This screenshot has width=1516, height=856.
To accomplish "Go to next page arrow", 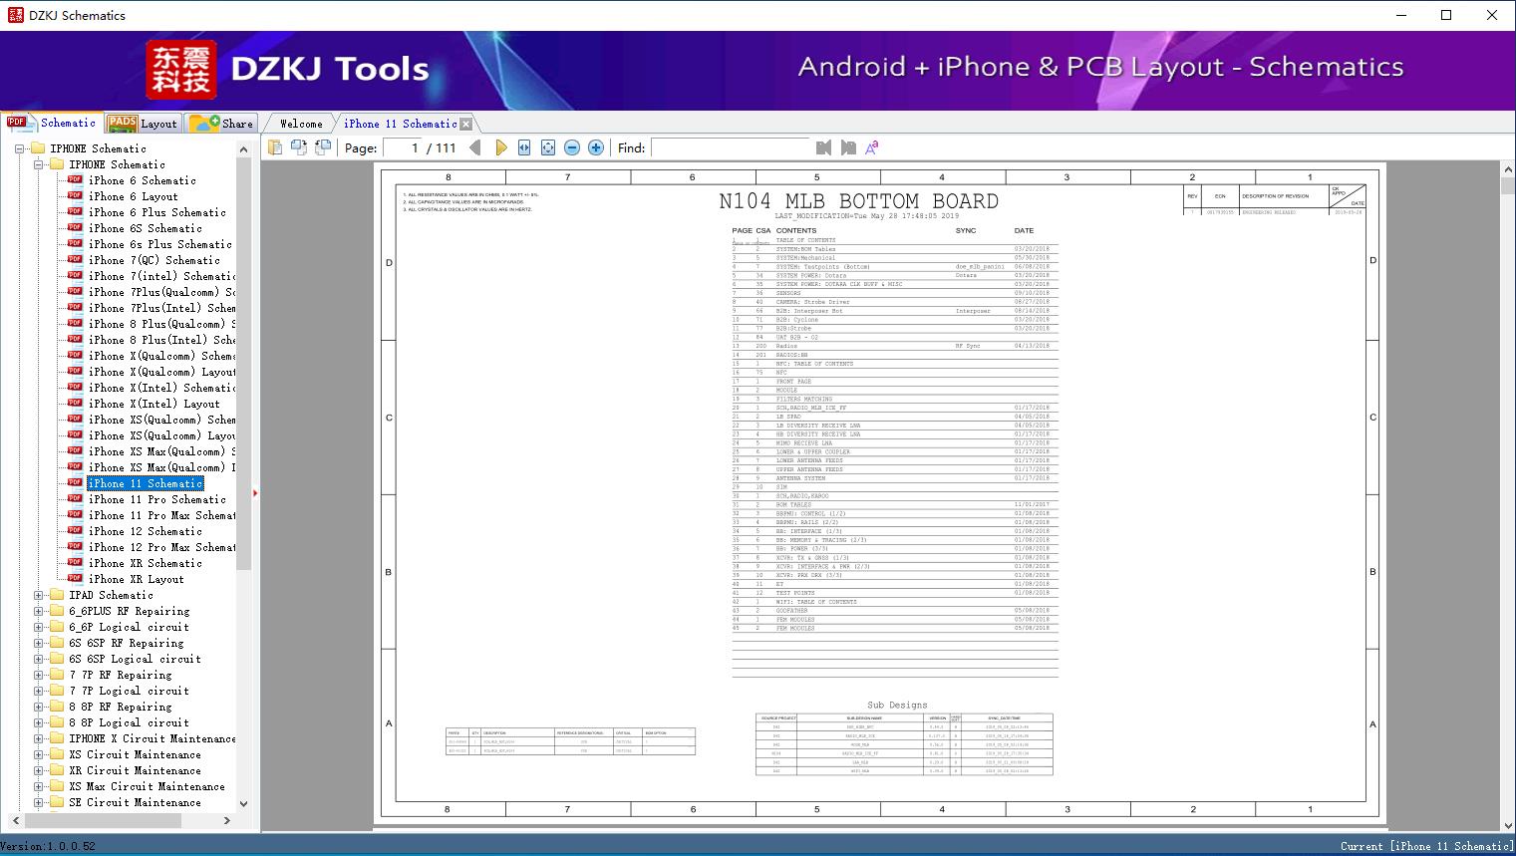I will pos(500,147).
